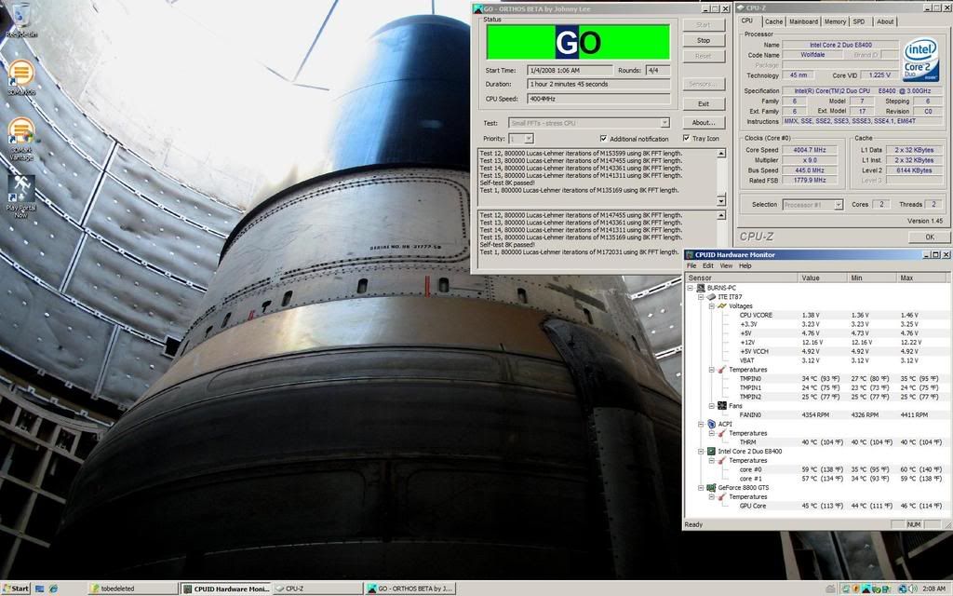Select the ACPI node icon
Viewport: 953px width, 596px height.
click(711, 424)
